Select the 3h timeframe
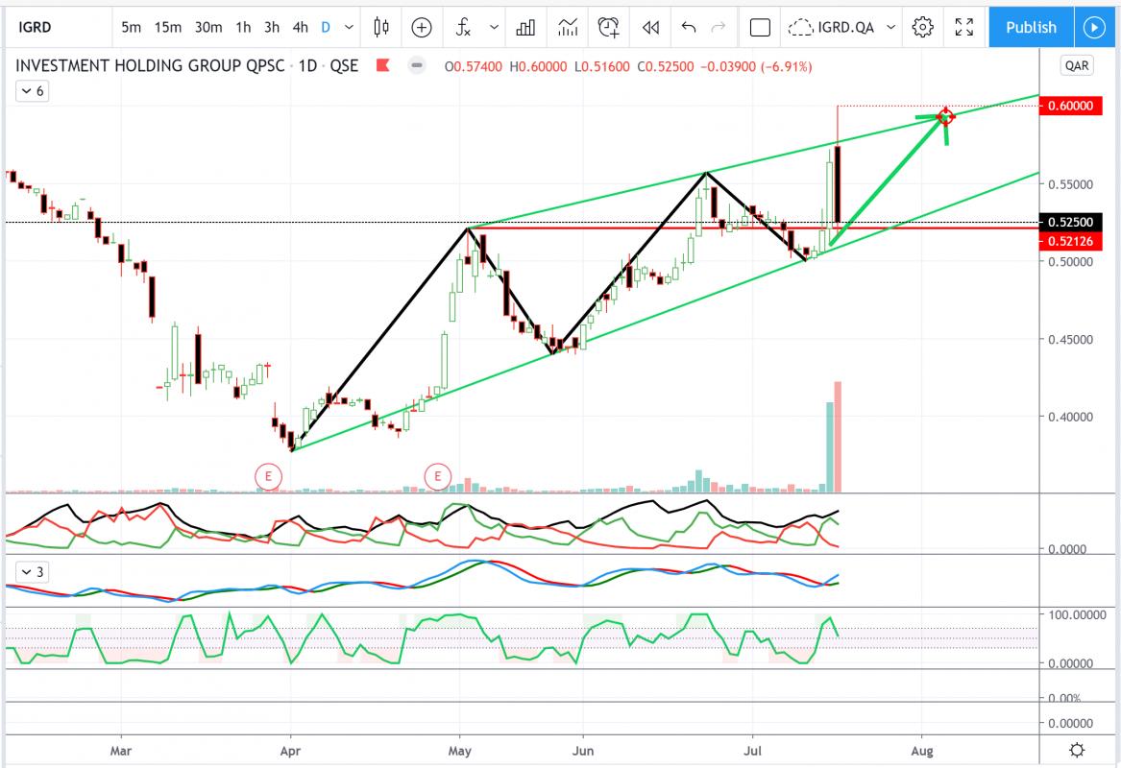The width and height of the screenshot is (1121, 768). (272, 27)
